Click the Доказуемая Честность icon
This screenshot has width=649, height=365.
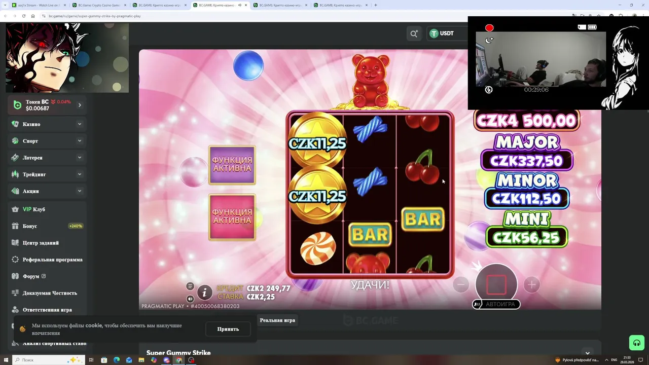(15, 293)
